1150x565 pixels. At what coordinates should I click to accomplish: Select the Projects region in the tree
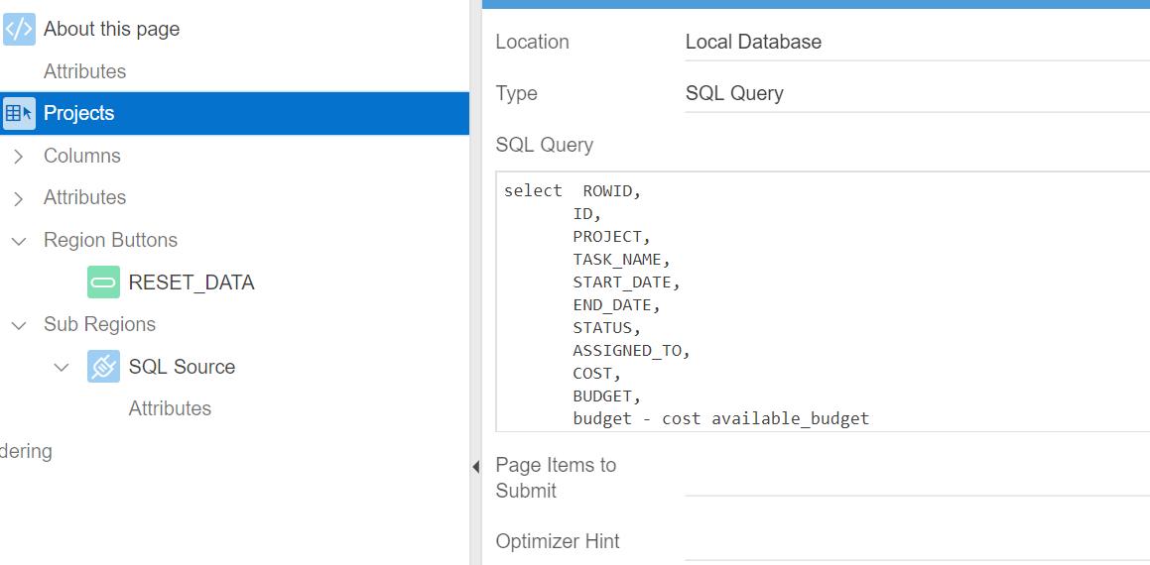(x=235, y=114)
